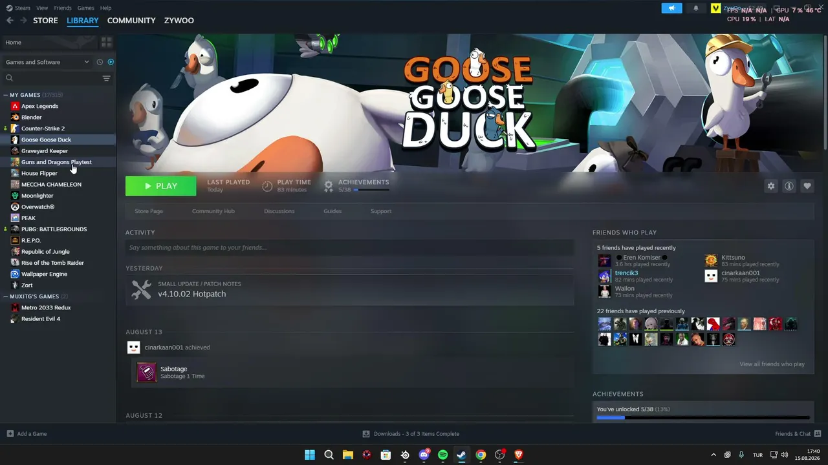828x465 pixels.
Task: Click the Steam announcements megaphone button
Action: tap(671, 8)
